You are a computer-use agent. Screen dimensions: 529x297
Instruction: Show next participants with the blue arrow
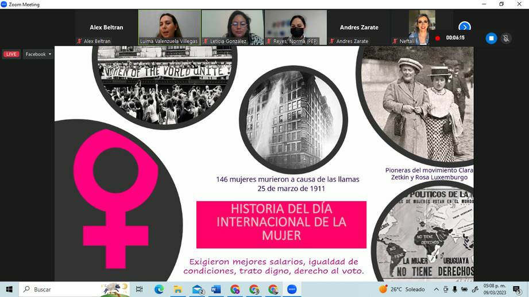point(465,26)
